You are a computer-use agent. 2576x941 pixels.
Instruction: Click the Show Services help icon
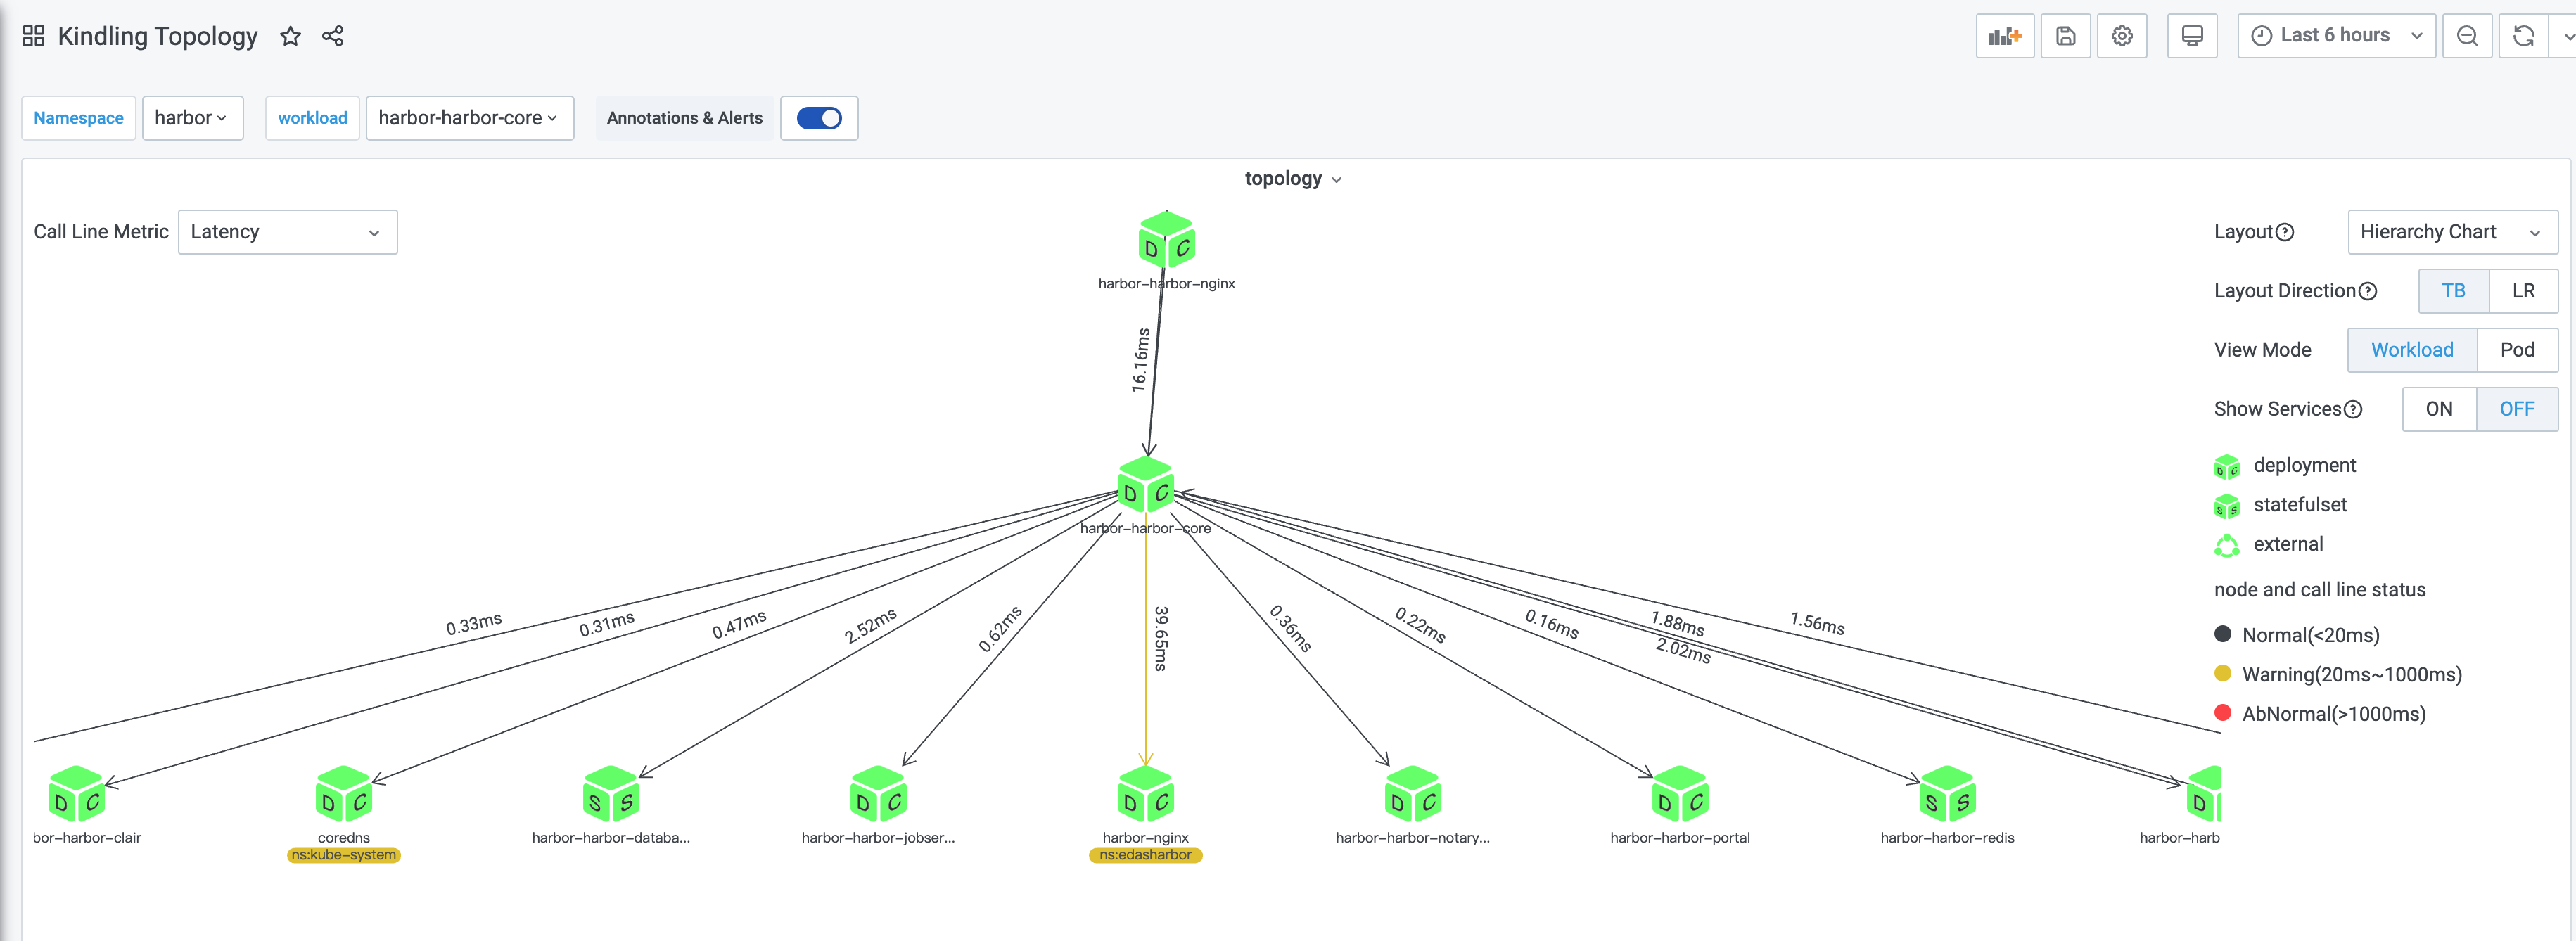2353,410
